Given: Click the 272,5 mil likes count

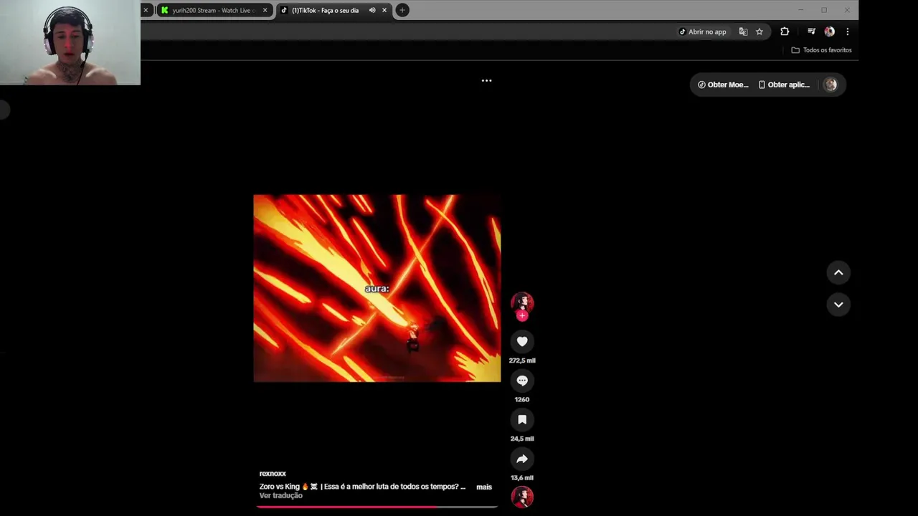Looking at the screenshot, I should point(522,360).
